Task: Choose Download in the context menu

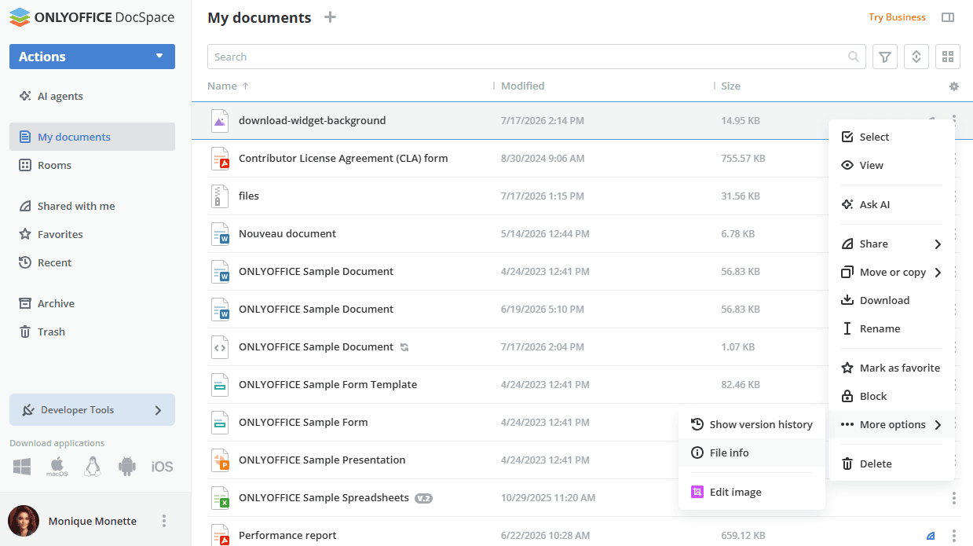Action: (x=891, y=300)
